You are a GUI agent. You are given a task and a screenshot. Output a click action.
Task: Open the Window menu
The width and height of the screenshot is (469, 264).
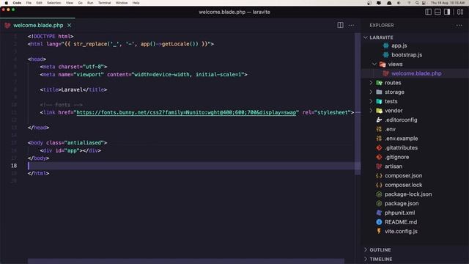(122, 3)
